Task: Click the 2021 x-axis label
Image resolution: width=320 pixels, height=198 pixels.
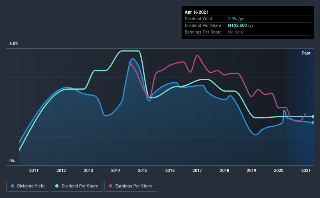Action: pyautogui.click(x=306, y=170)
